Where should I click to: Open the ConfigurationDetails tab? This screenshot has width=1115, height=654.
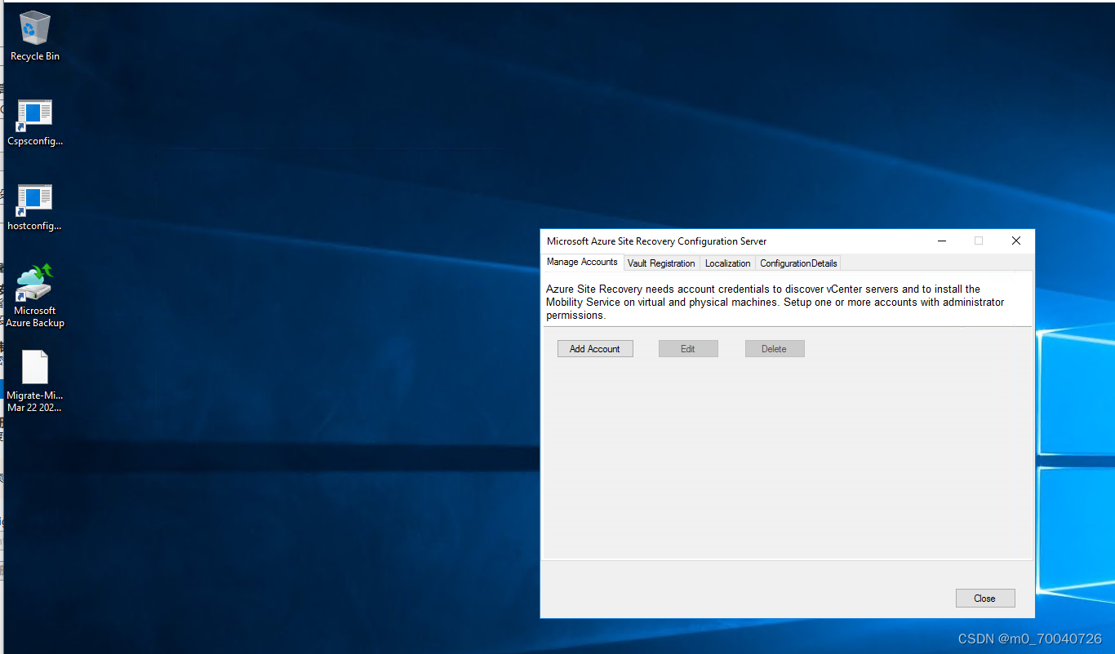pyautogui.click(x=798, y=263)
